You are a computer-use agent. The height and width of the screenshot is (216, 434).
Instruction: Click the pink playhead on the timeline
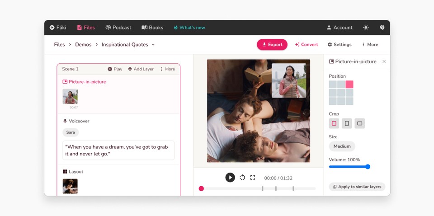click(201, 188)
